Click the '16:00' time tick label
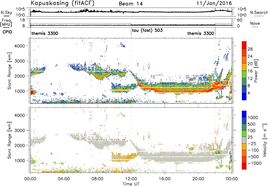Screen dimensions: 268x186 click(164, 179)
